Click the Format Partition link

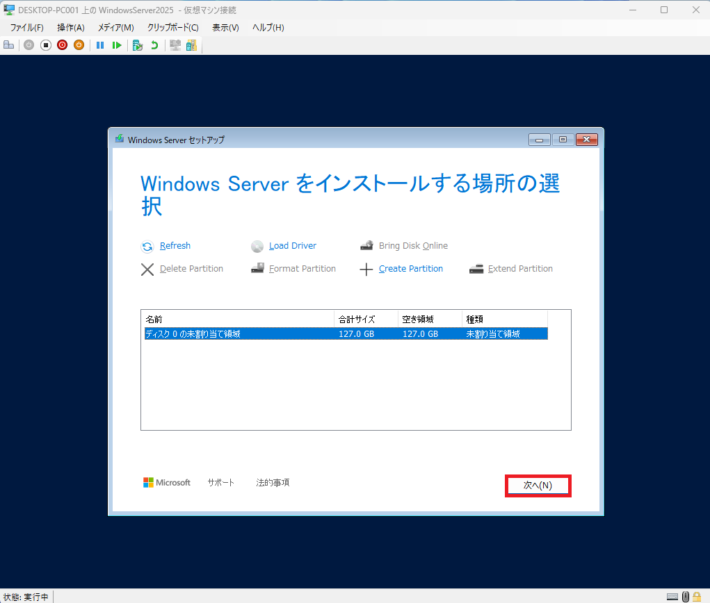(302, 269)
